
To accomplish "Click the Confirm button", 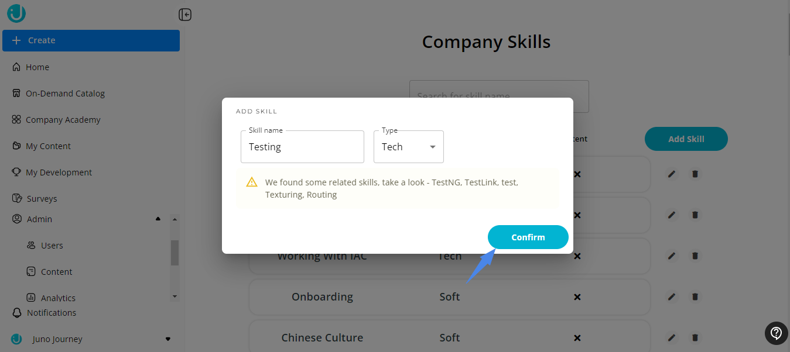I will point(528,237).
